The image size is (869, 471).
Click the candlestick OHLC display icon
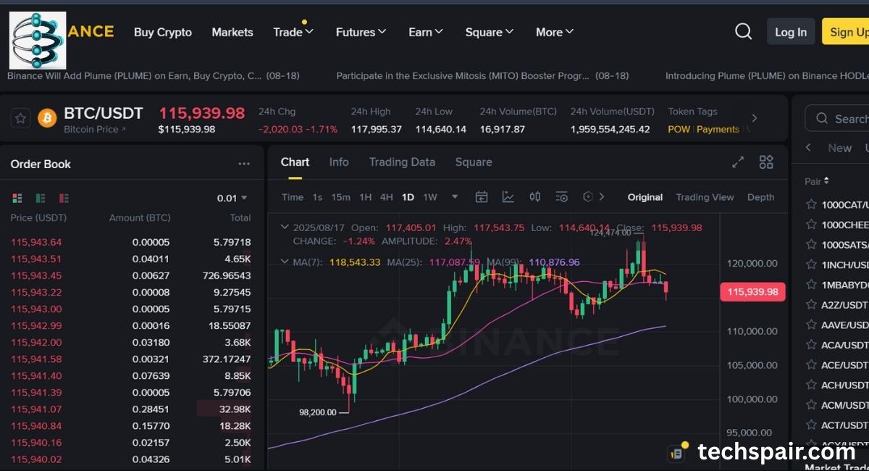tap(534, 196)
